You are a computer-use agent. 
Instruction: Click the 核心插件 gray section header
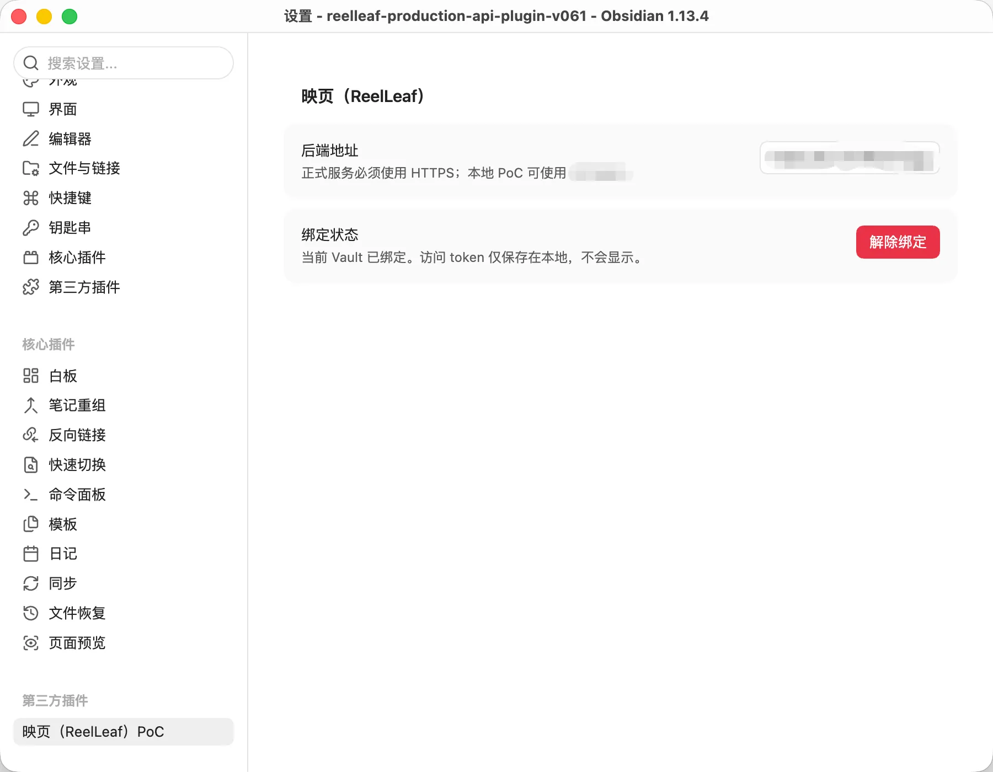pyautogui.click(x=49, y=345)
